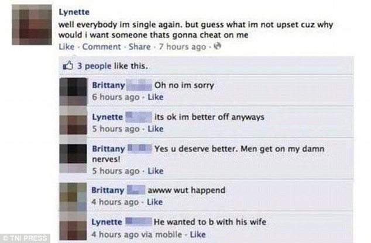Viewport: 371px width, 243px height.
Task: Like the 'awww wut happend' comment
Action: [154, 202]
